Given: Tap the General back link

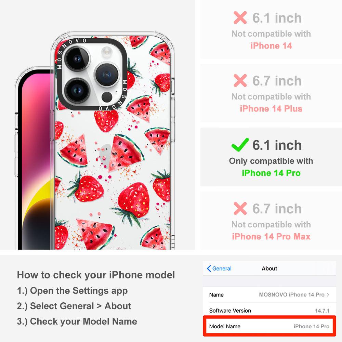Looking at the screenshot, I should pos(219,268).
